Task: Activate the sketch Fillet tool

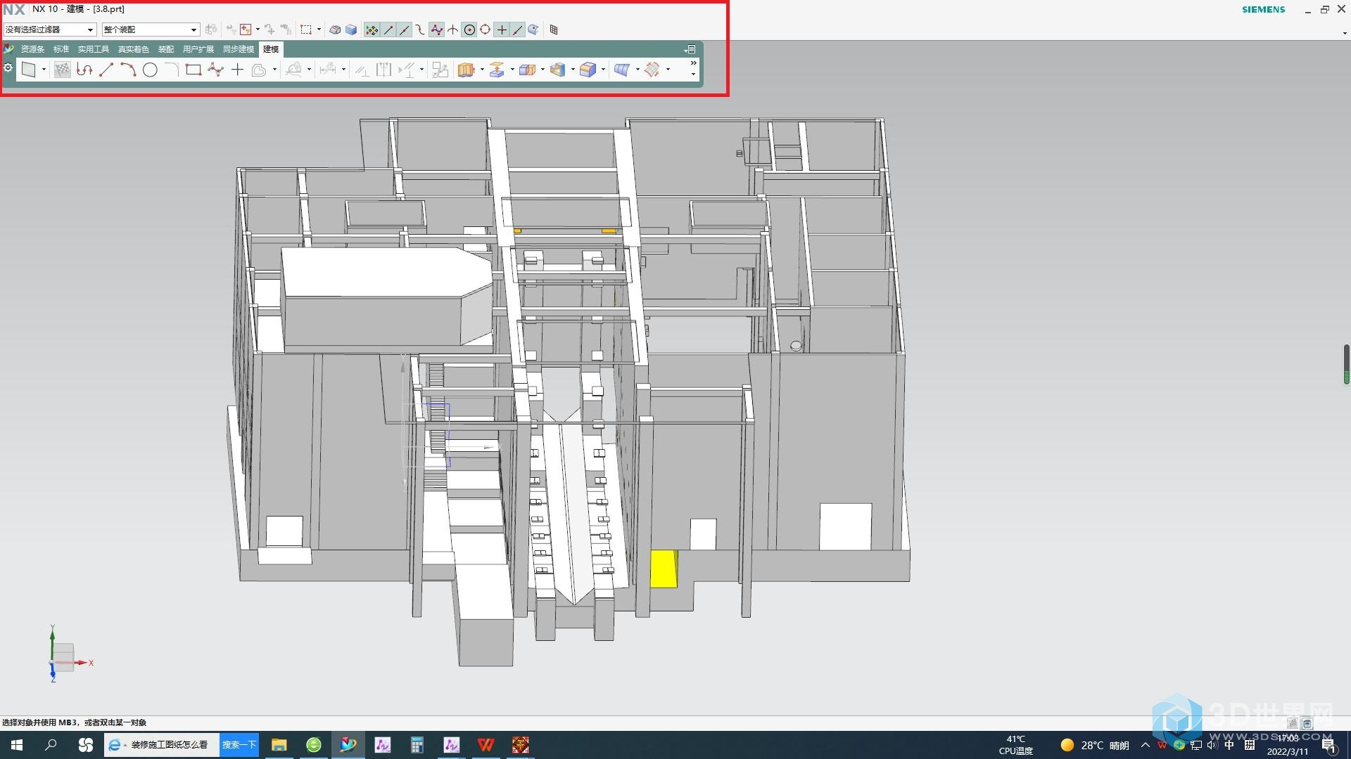Action: (x=172, y=70)
